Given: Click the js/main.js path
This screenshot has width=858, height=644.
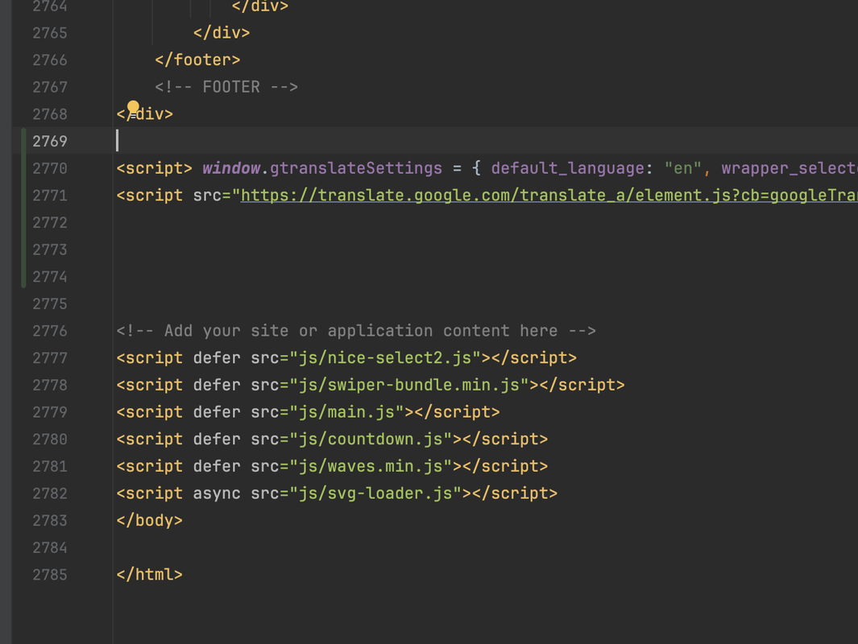Looking at the screenshot, I should click(x=347, y=411).
